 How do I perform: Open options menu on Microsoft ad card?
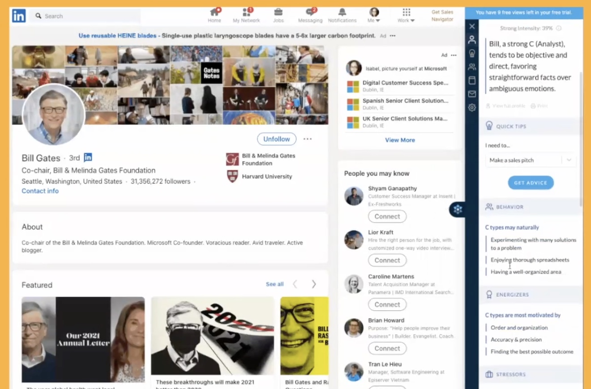point(454,55)
